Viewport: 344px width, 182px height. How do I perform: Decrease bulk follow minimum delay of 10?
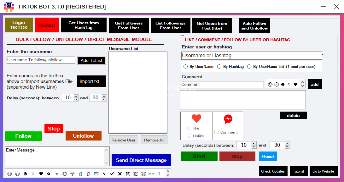click(x=76, y=99)
